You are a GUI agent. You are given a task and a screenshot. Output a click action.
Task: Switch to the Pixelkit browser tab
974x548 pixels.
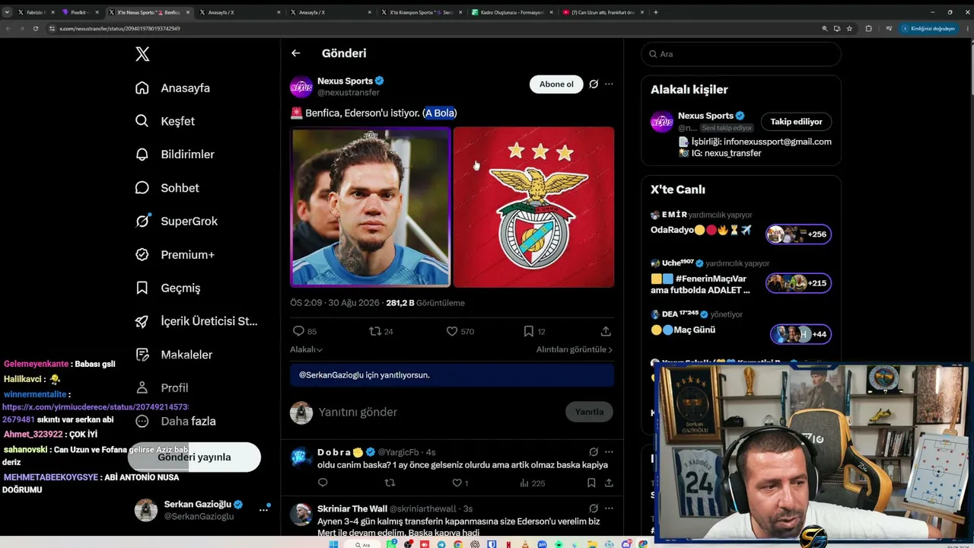[79, 12]
